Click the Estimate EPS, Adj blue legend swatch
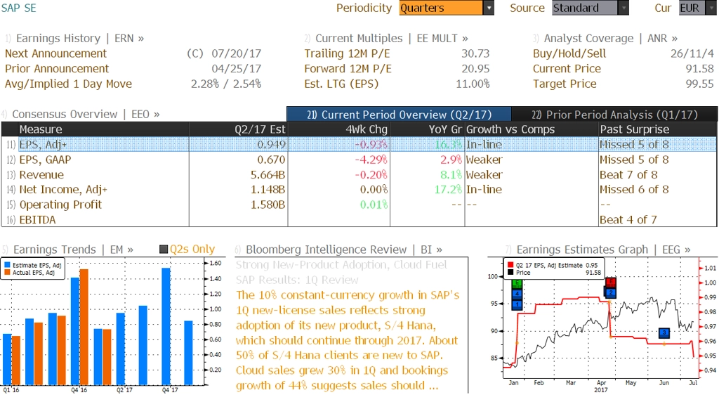Viewport: 719px width, 395px height. [x=7, y=265]
